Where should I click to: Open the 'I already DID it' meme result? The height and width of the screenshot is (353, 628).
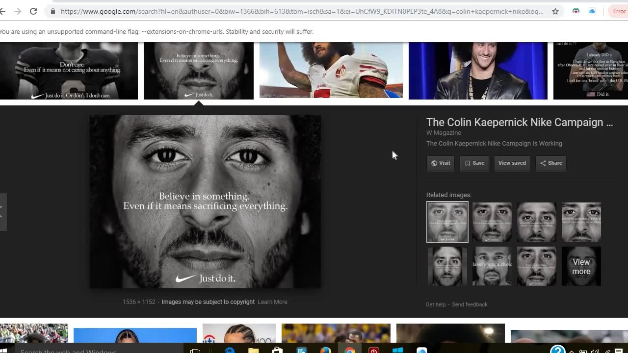tap(591, 71)
